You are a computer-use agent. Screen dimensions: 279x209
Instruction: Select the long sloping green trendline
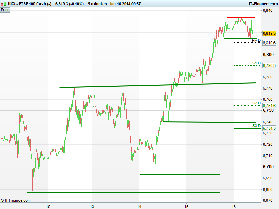pyautogui.click(x=158, y=85)
